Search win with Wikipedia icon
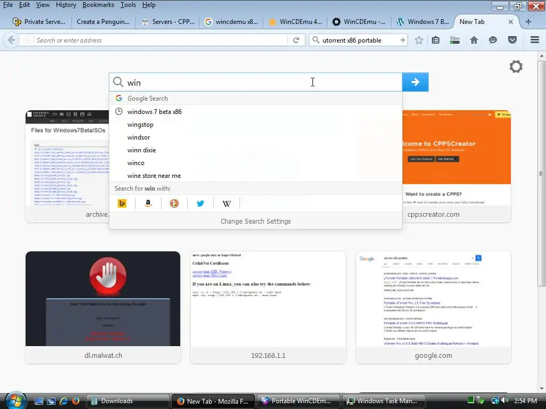Image resolution: width=546 pixels, height=409 pixels. (x=227, y=203)
